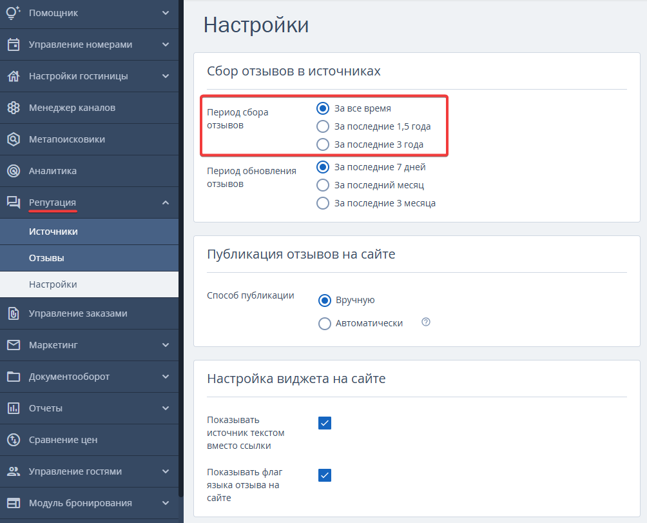Click the Аналитика icon in sidebar
This screenshot has height=523, width=647.
14,171
